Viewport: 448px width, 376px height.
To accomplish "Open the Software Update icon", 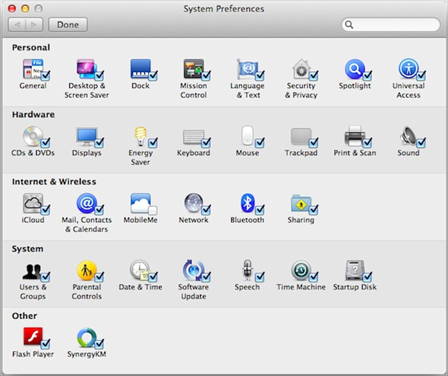I will [x=193, y=270].
